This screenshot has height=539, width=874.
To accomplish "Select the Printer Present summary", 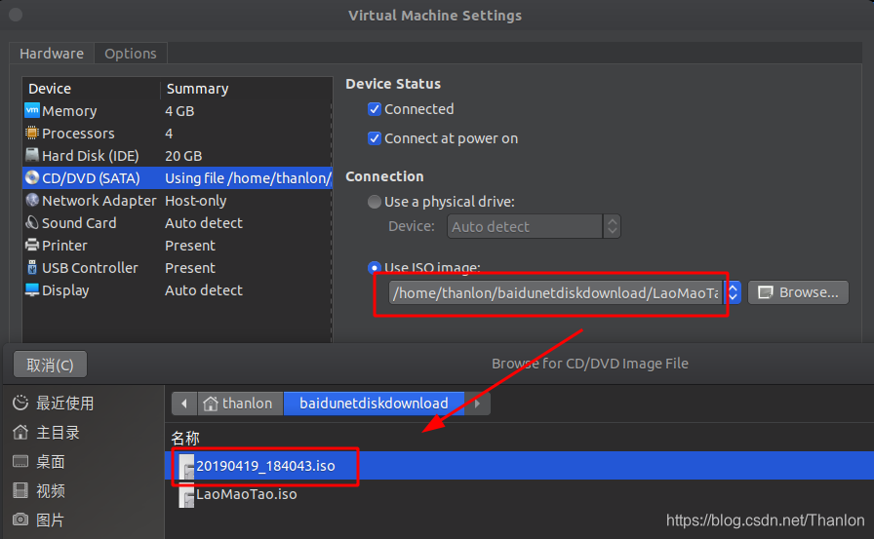I will [190, 246].
